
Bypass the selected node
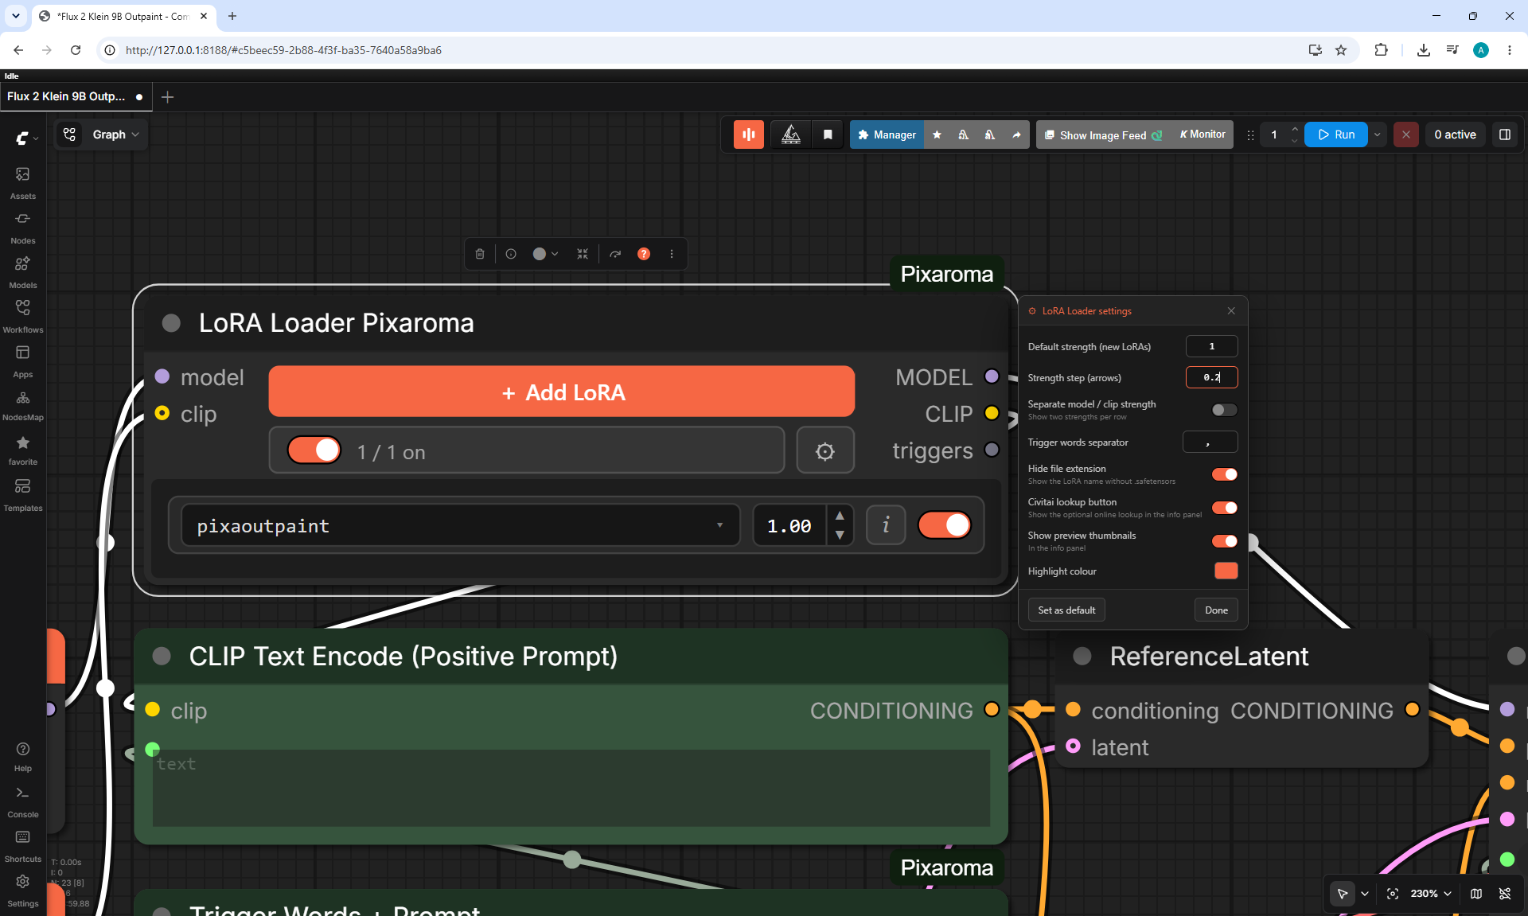[x=615, y=254]
